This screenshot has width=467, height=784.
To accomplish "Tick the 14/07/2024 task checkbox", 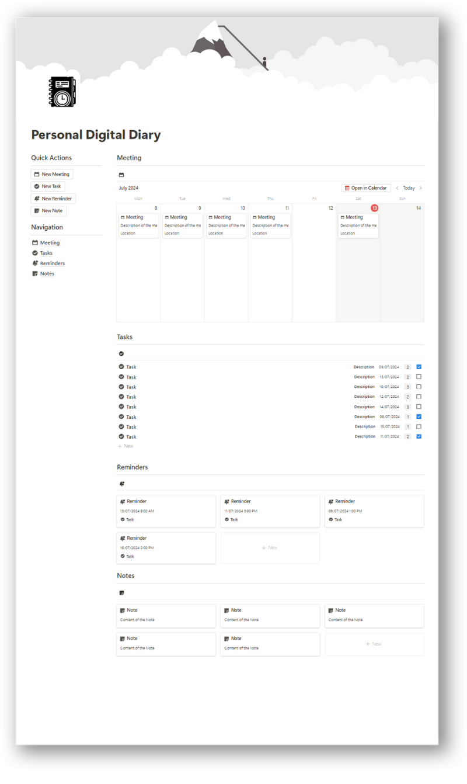I will click(419, 407).
